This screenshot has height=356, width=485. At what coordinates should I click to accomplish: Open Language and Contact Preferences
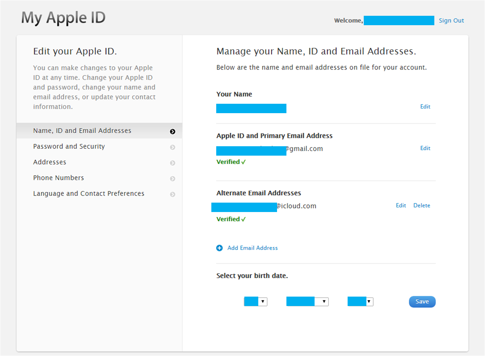coord(99,194)
